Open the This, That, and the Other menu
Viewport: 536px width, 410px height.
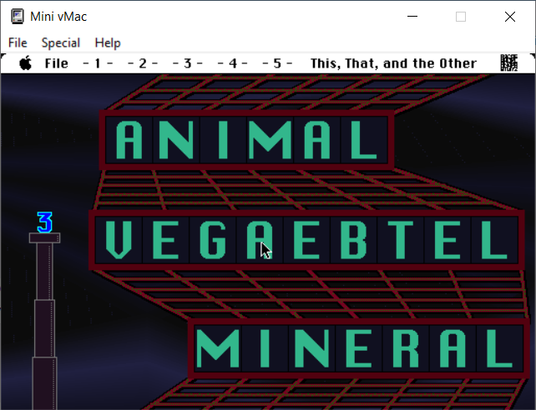[393, 63]
